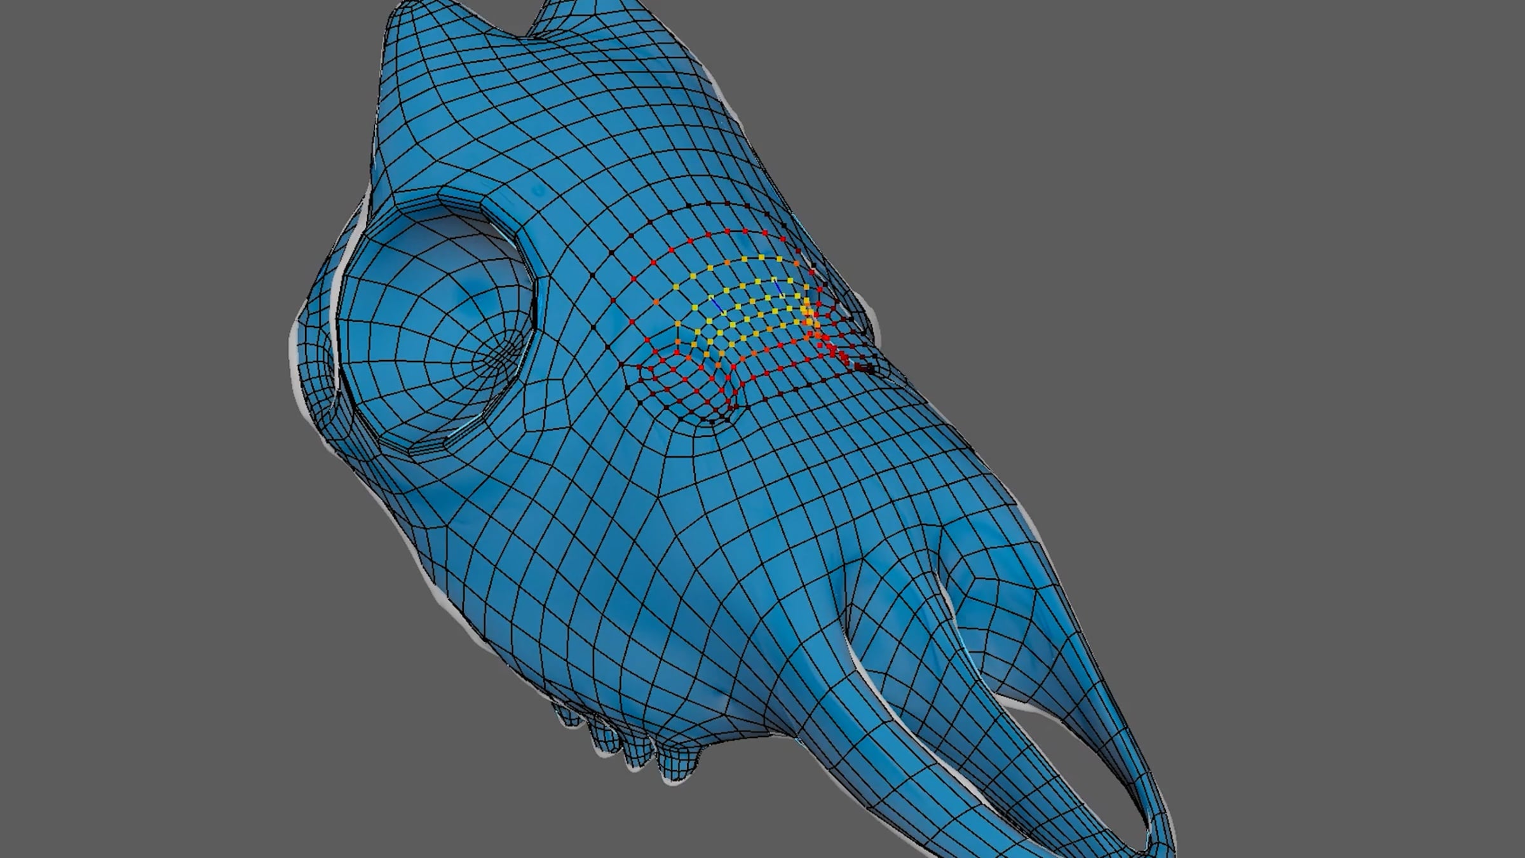Click the left blue highlighted edge

716,306
